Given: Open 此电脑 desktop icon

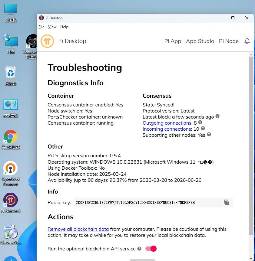Looking at the screenshot, I should (11, 13).
